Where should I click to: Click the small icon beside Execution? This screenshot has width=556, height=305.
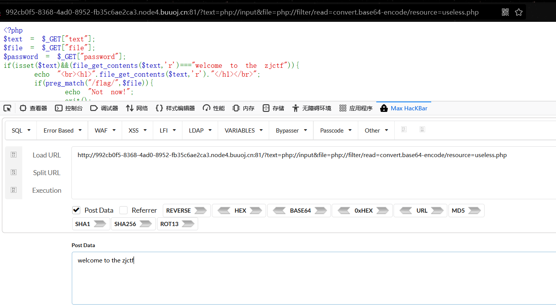pos(13,190)
